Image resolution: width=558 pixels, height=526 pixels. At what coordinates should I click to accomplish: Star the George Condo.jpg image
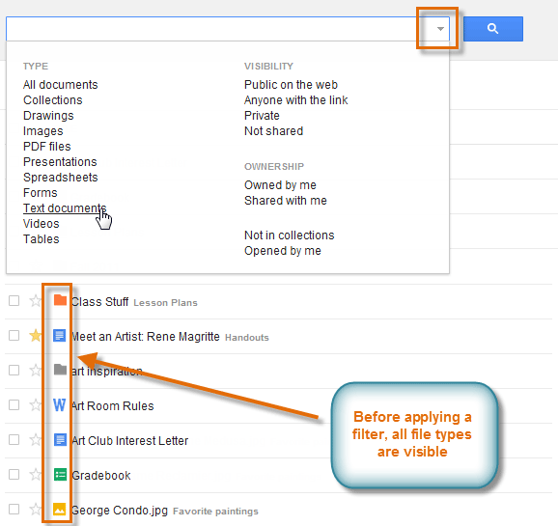click(x=35, y=509)
